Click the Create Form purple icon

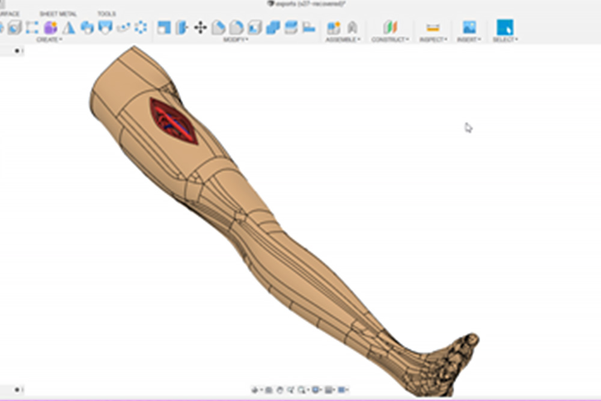tap(50, 28)
